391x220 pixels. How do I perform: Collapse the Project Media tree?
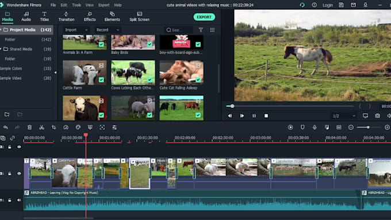[1, 30]
